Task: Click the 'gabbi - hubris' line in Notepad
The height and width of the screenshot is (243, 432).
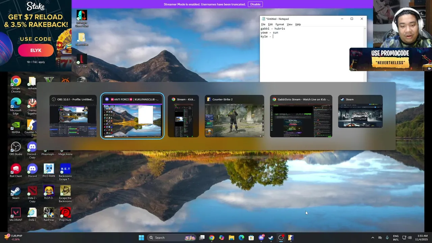Action: point(273,29)
